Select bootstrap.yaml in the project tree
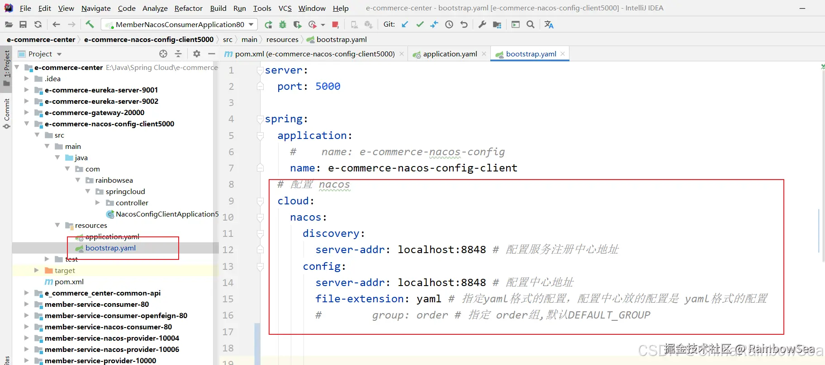The image size is (825, 365). click(x=110, y=248)
